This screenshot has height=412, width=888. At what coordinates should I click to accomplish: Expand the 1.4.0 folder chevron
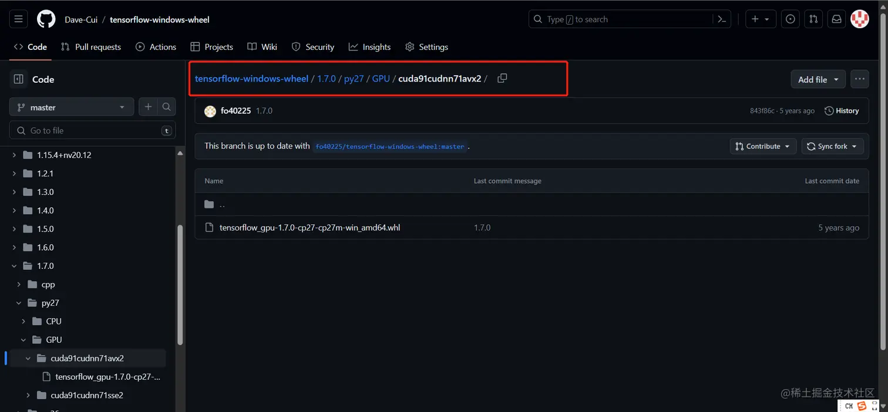pos(15,210)
